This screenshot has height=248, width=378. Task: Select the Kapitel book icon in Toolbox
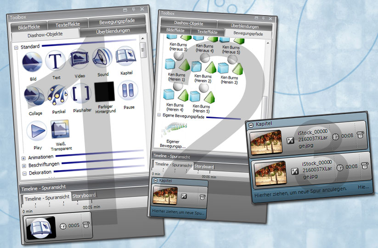pyautogui.click(x=126, y=56)
